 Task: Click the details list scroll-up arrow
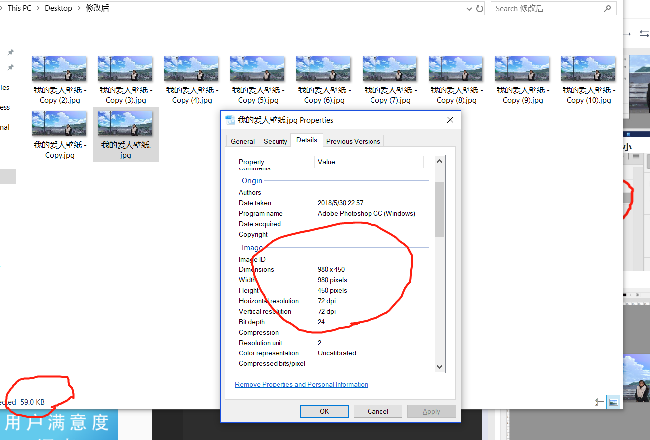(439, 161)
